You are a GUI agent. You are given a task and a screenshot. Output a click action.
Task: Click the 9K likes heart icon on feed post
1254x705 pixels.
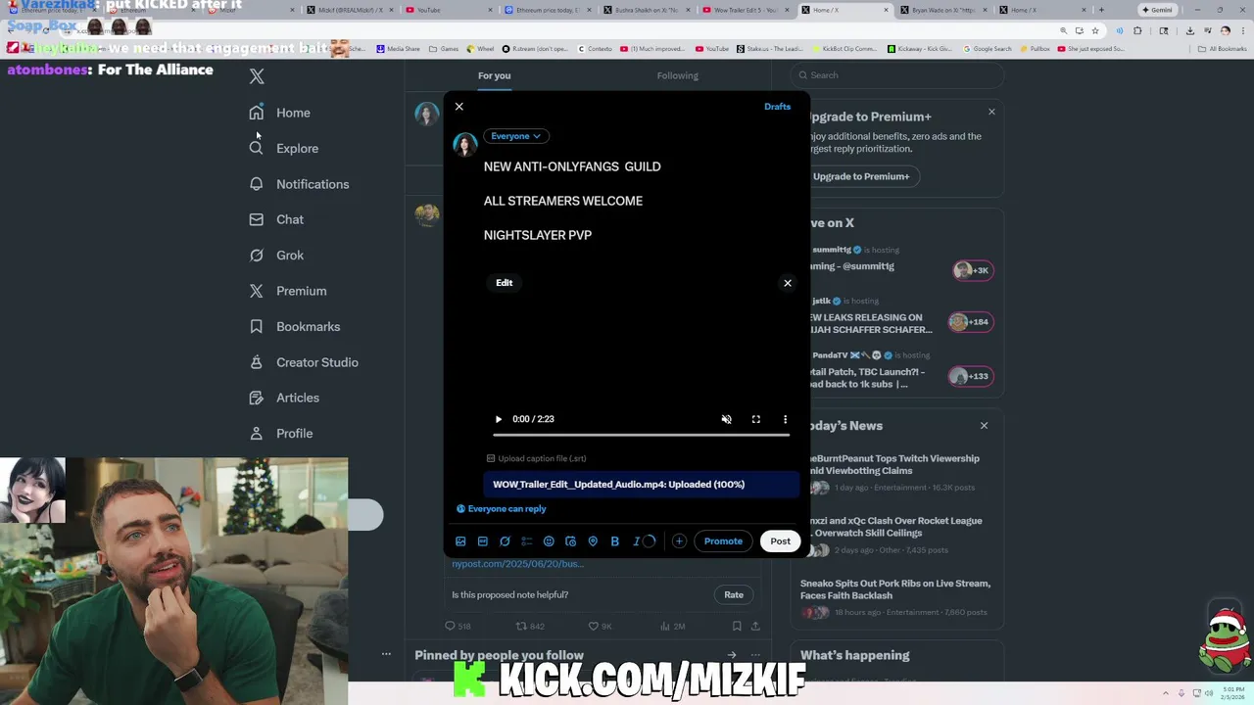click(593, 626)
